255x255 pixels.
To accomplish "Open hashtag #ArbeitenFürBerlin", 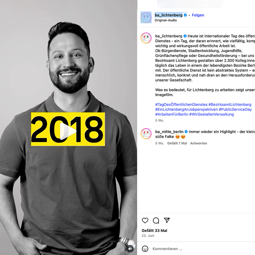I will [x=172, y=114].
